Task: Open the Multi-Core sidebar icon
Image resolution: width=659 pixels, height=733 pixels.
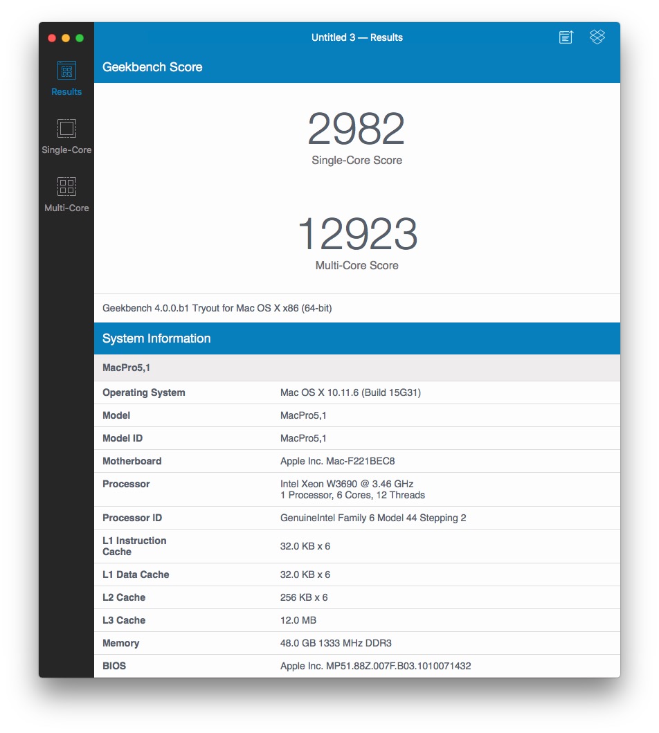Action: (x=66, y=186)
